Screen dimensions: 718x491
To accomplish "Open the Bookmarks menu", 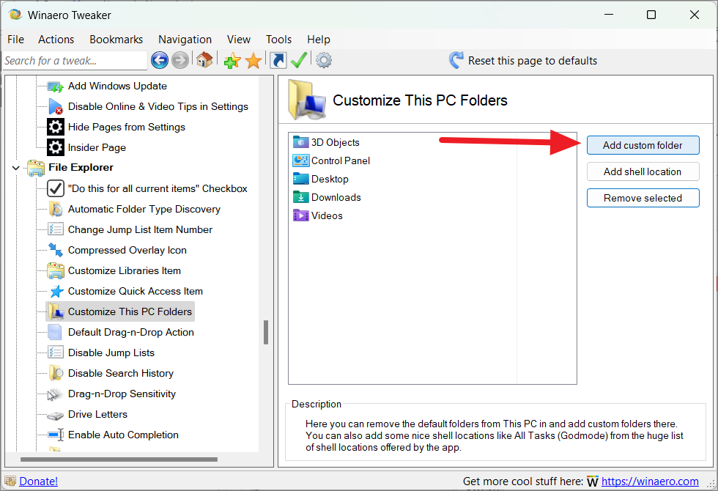I will pos(116,40).
